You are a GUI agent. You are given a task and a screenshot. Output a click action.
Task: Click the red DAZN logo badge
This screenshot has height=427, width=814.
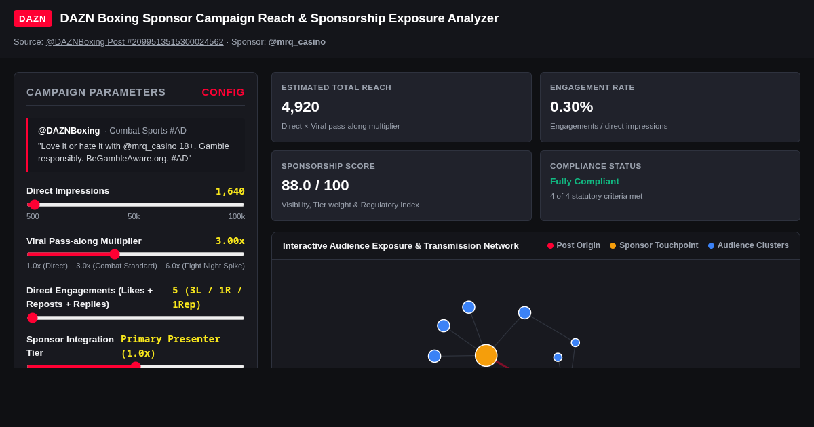(x=33, y=18)
